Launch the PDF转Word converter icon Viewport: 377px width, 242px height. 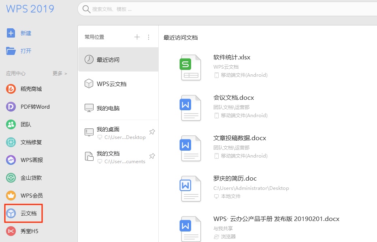[x=11, y=107]
